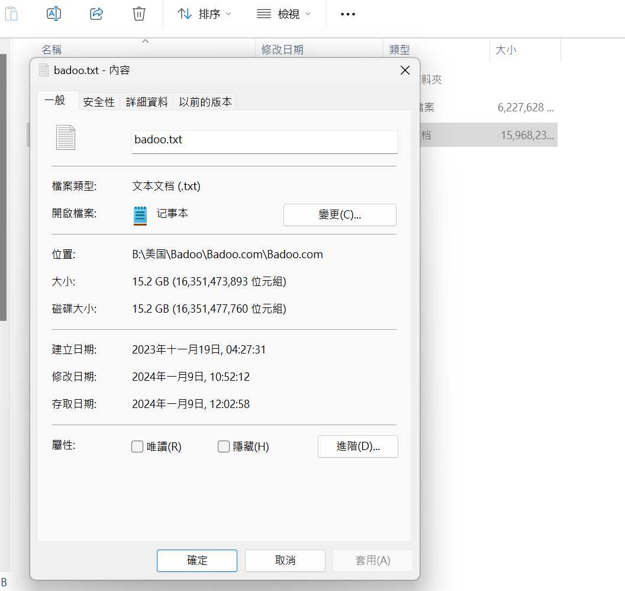
Task: Click the 记事本 Notepad app icon
Action: point(140,216)
